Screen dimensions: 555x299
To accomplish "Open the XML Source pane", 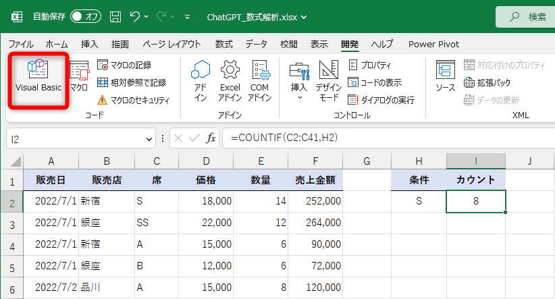I will (445, 76).
